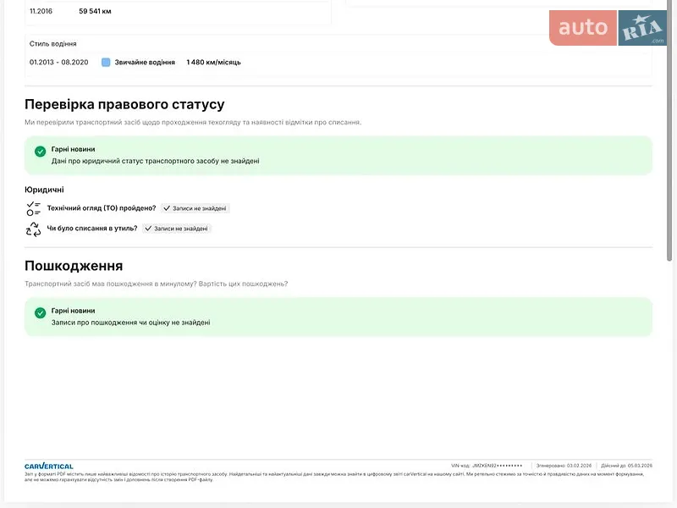Click the blue normal driving color square
Screen dimensions: 677x508
click(106, 62)
